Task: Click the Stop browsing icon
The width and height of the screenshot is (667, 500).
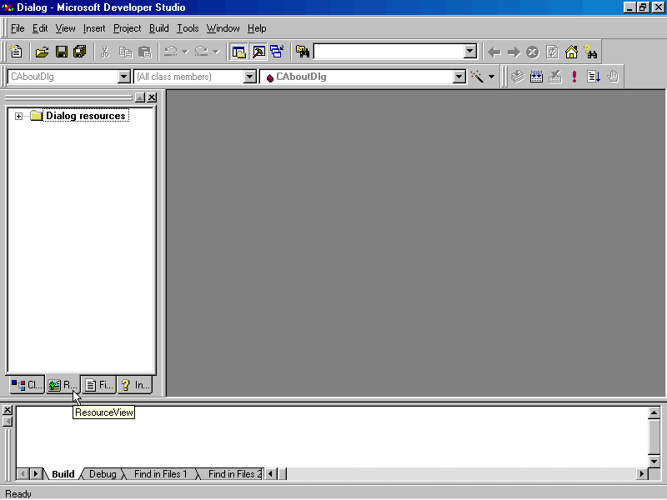Action: 533,52
